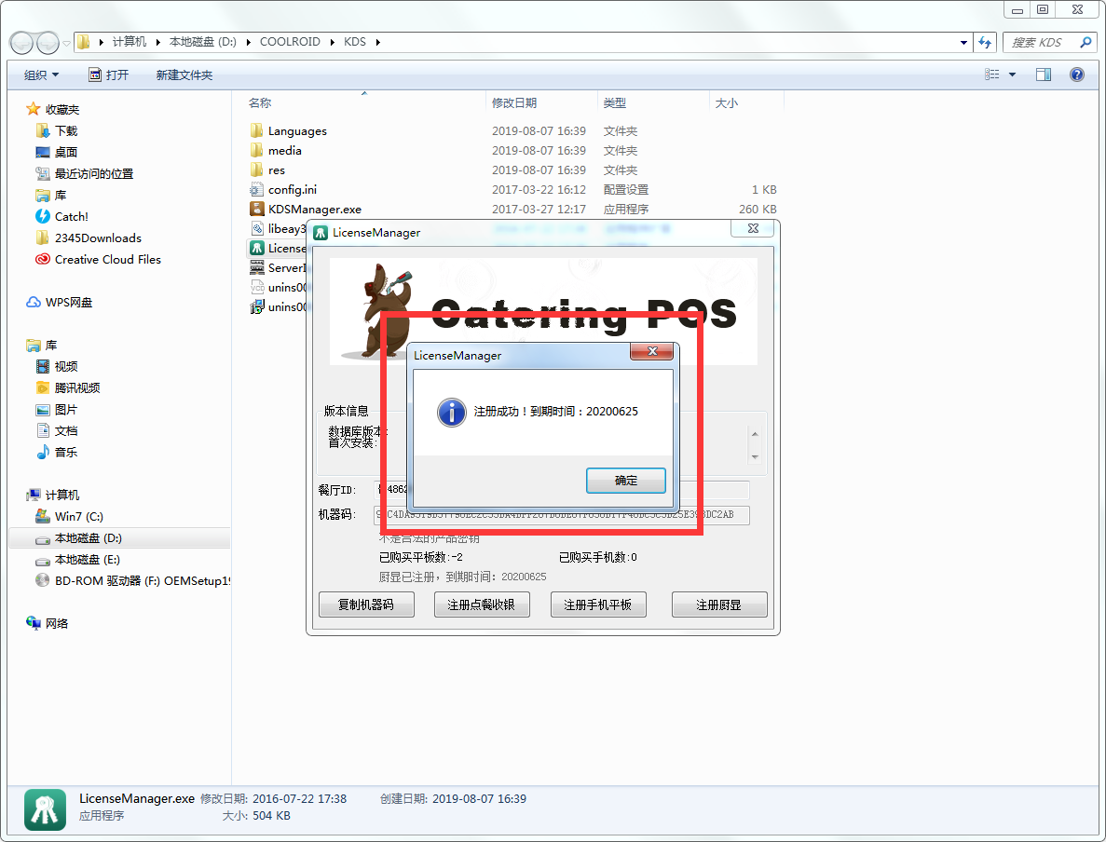1106x842 pixels.
Task: Click the 注册厨显 button
Action: pyautogui.click(x=718, y=604)
